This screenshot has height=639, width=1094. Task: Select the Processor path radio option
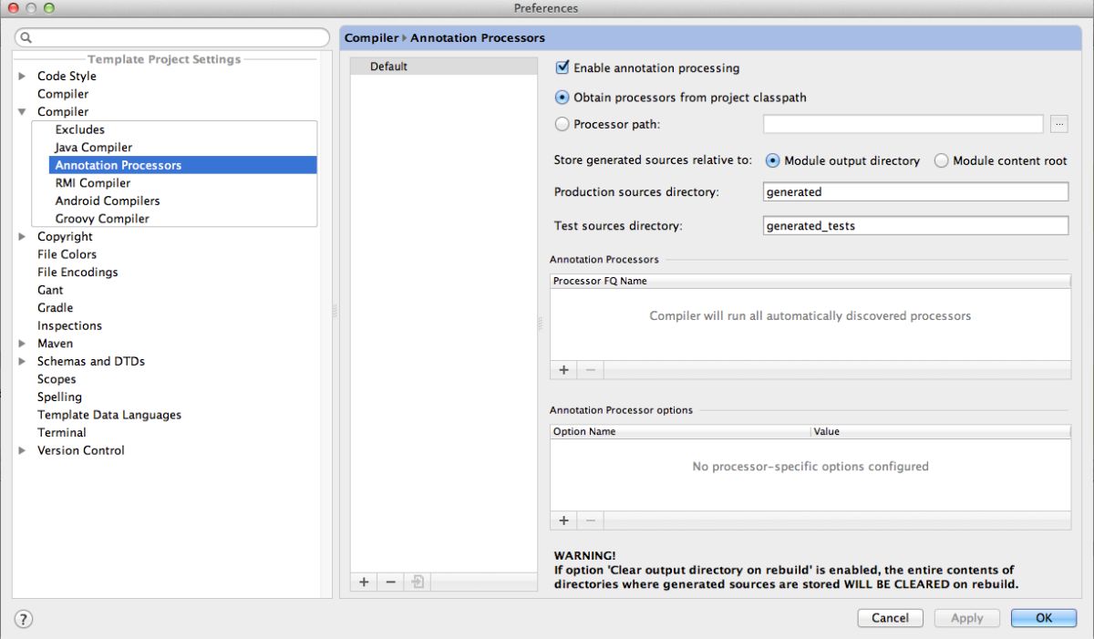point(562,124)
